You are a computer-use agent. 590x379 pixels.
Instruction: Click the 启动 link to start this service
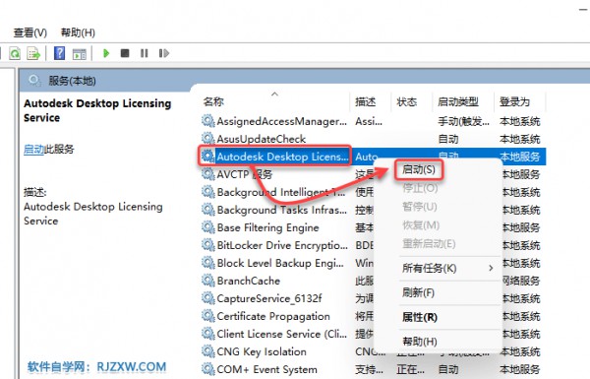[x=33, y=150]
